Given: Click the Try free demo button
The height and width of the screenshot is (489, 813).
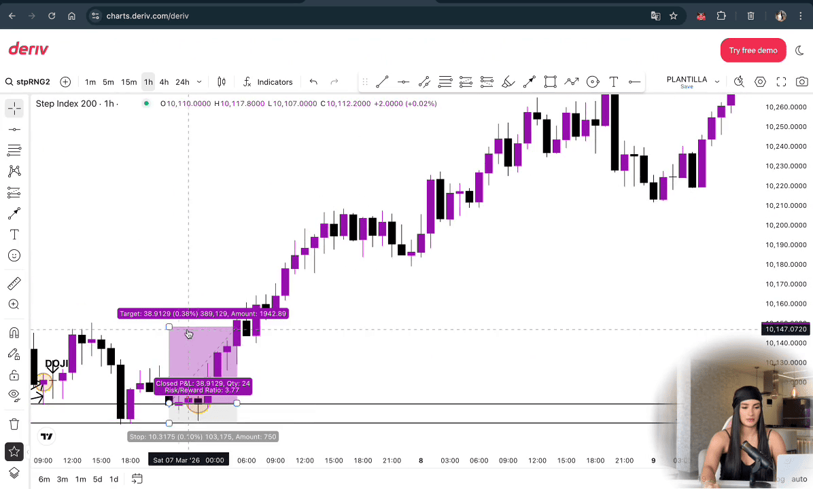Looking at the screenshot, I should pos(753,50).
